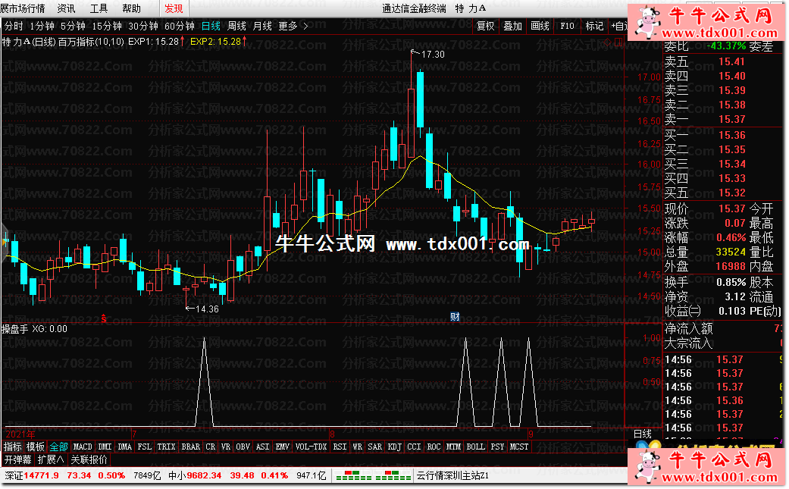Switch to the VOL-TDX indicator
Viewport: 789px width, 489px height.
311,447
